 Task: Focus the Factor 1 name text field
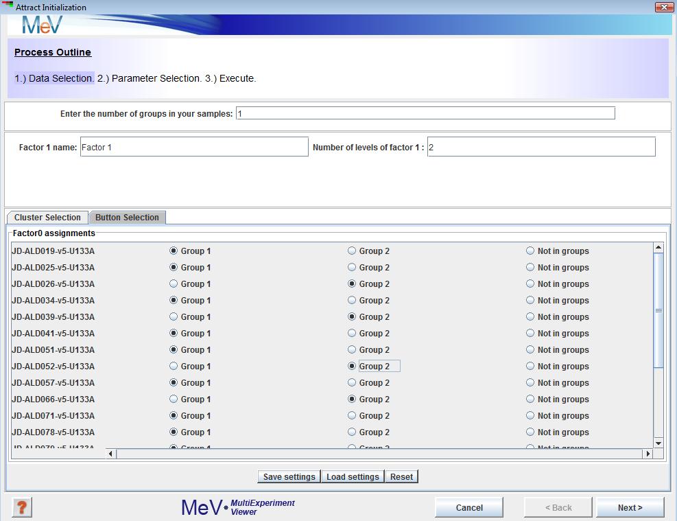(x=194, y=147)
